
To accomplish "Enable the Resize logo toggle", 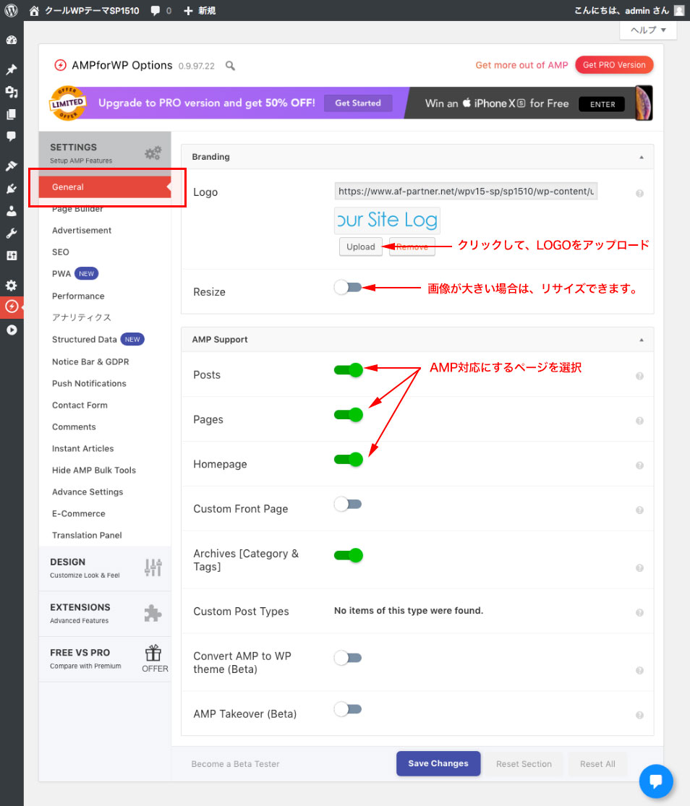I will click(x=348, y=288).
